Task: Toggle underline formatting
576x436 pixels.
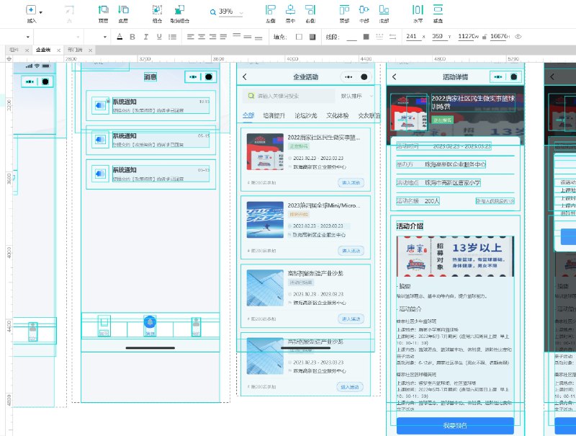Action: [x=159, y=37]
